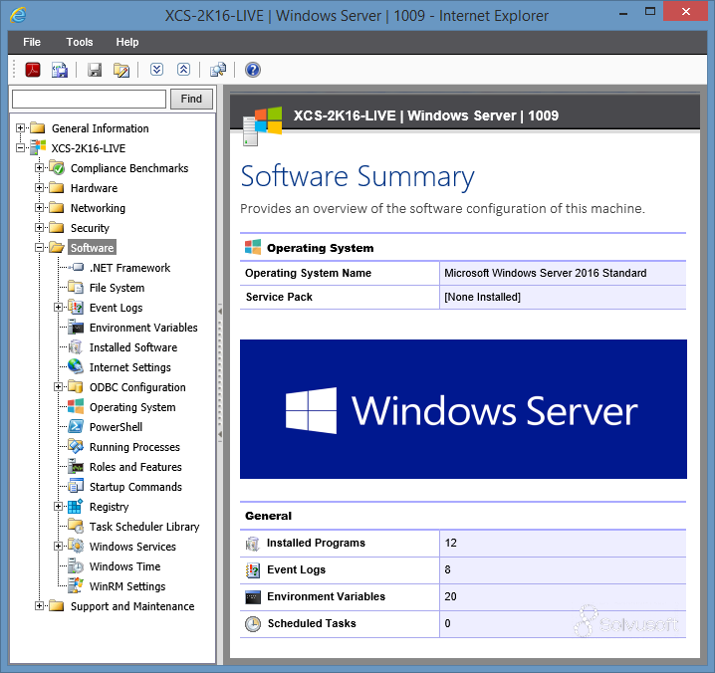Click the compare documents toolbar icon
This screenshot has height=673, width=715.
pyautogui.click(x=218, y=70)
